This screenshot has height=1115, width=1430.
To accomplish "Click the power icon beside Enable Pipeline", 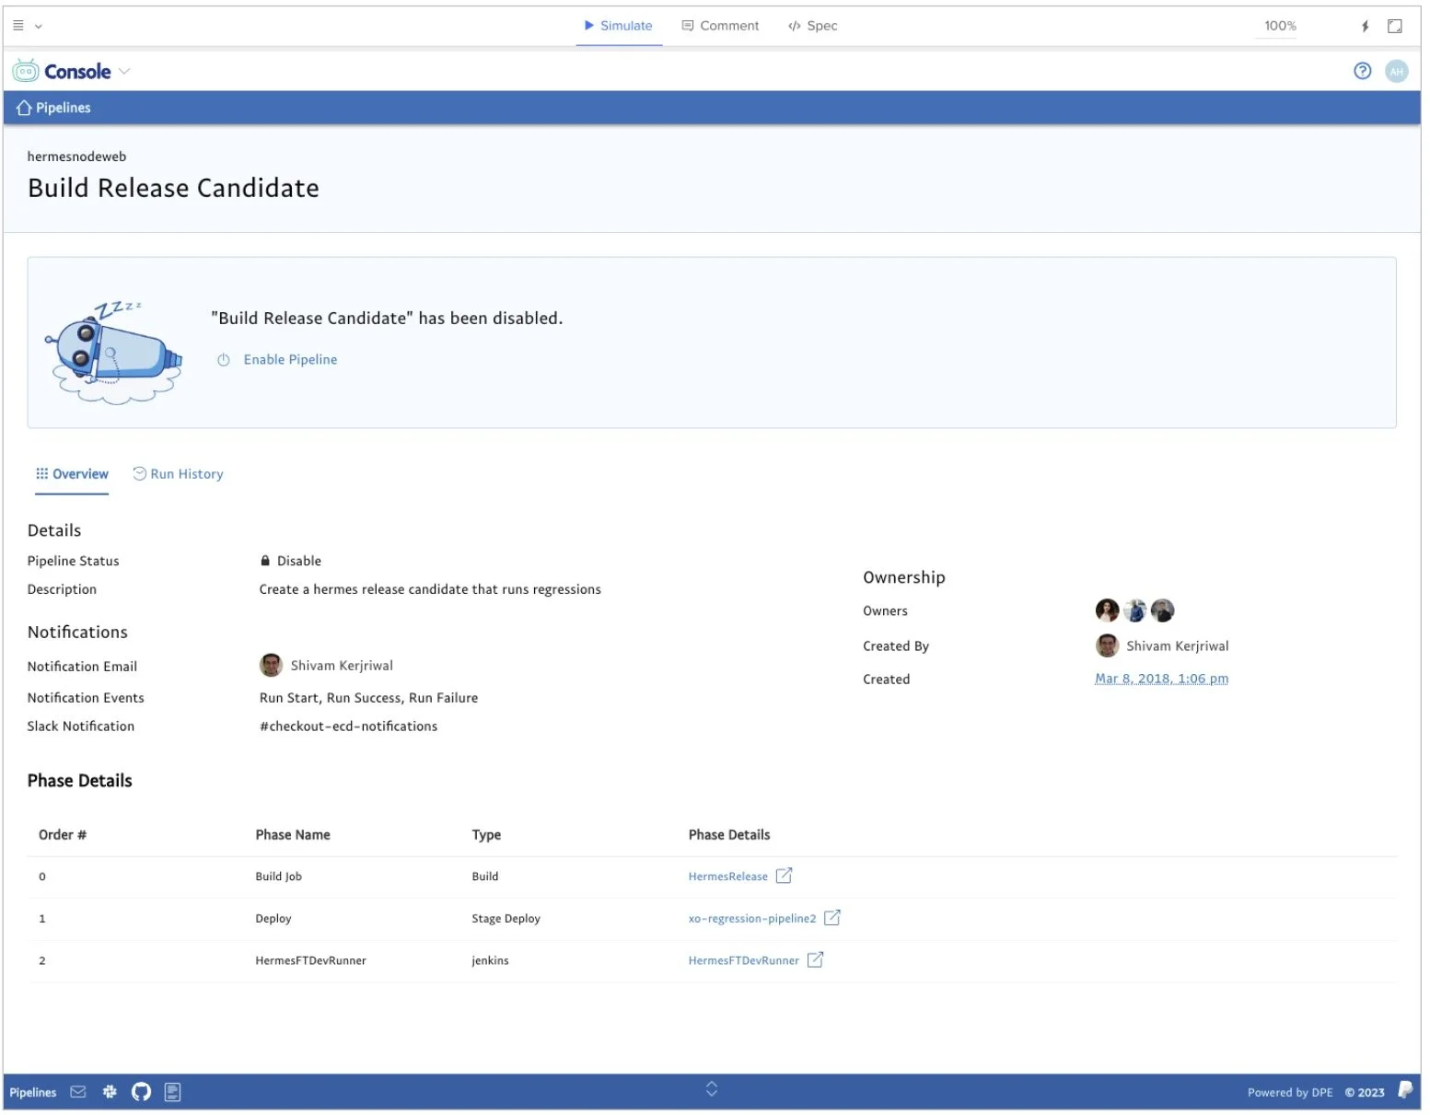I will pyautogui.click(x=224, y=360).
